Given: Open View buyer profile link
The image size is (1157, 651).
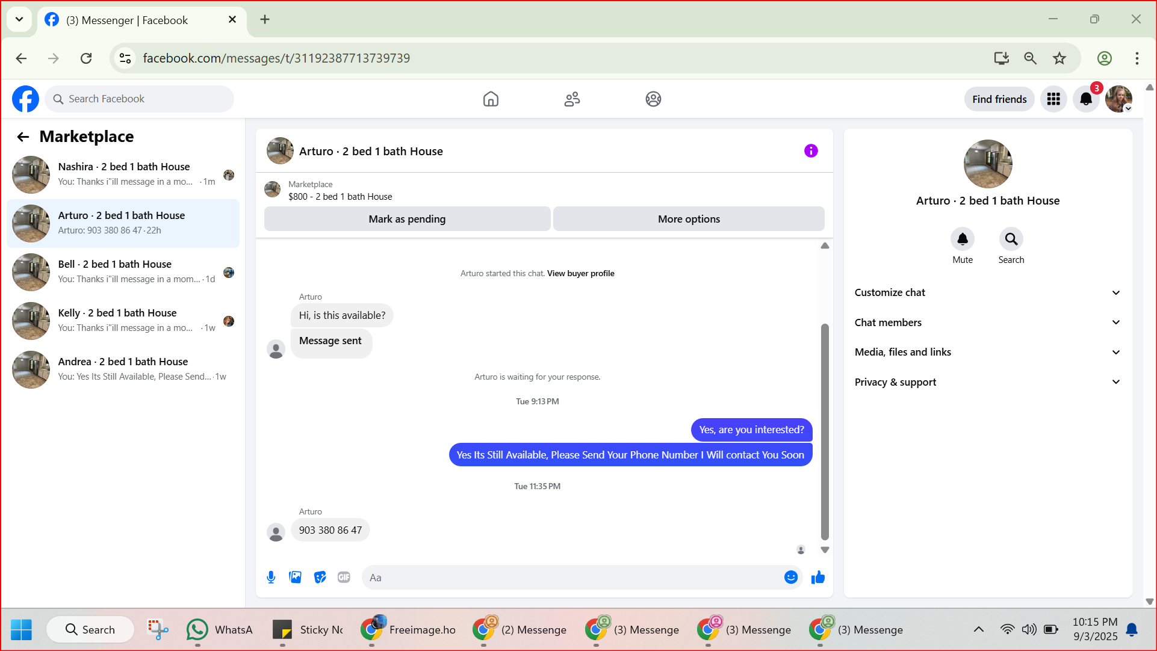Looking at the screenshot, I should coord(580,273).
